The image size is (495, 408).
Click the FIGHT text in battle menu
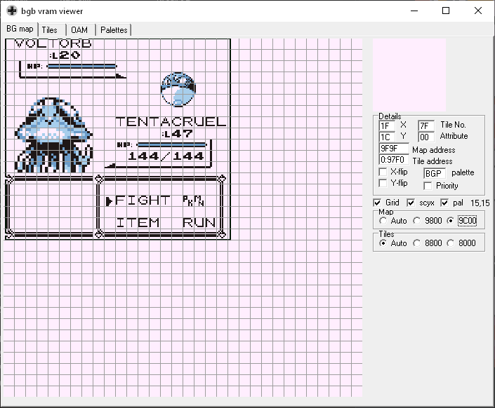tap(143, 200)
